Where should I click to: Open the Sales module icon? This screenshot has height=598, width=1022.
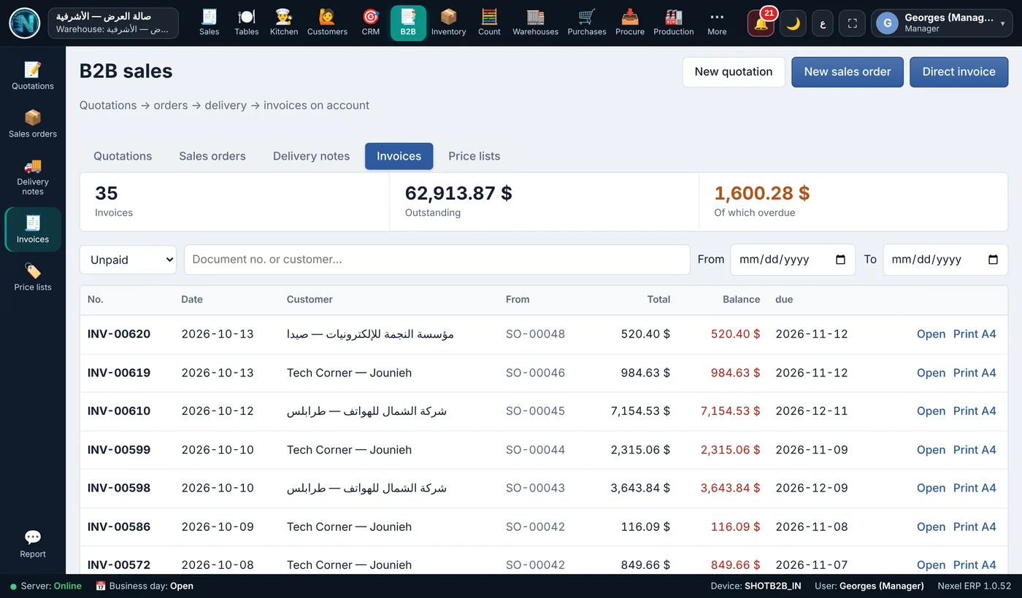[x=209, y=23]
